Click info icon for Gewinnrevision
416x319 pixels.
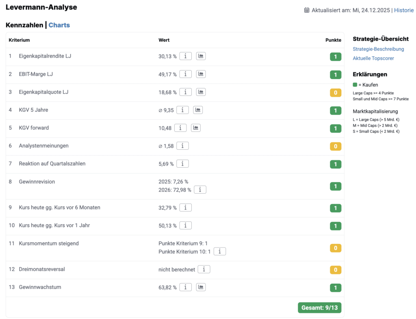click(x=200, y=190)
